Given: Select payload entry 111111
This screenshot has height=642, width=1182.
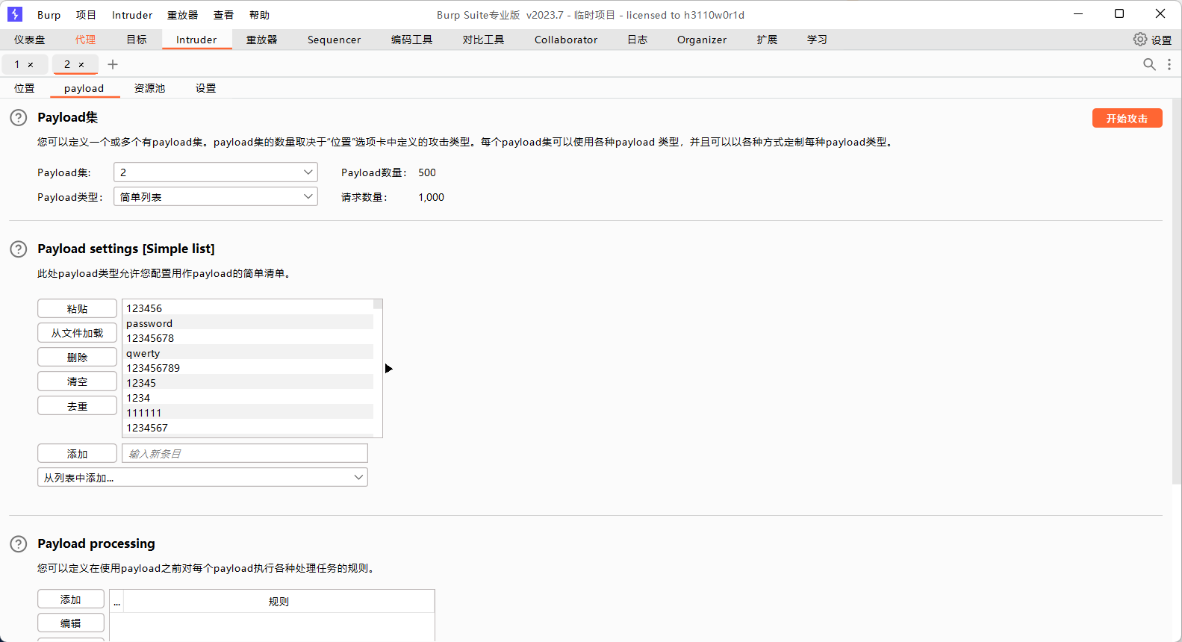Looking at the screenshot, I should 248,413.
